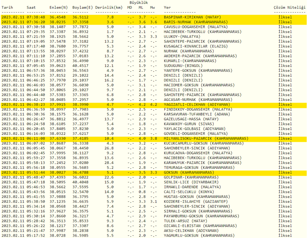
Task: Click the Tarih column header
Action: [x=7, y=7]
